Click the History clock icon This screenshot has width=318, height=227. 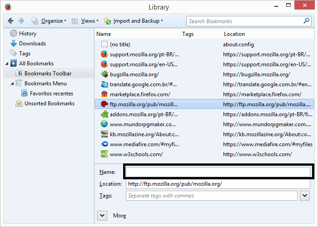coord(14,33)
